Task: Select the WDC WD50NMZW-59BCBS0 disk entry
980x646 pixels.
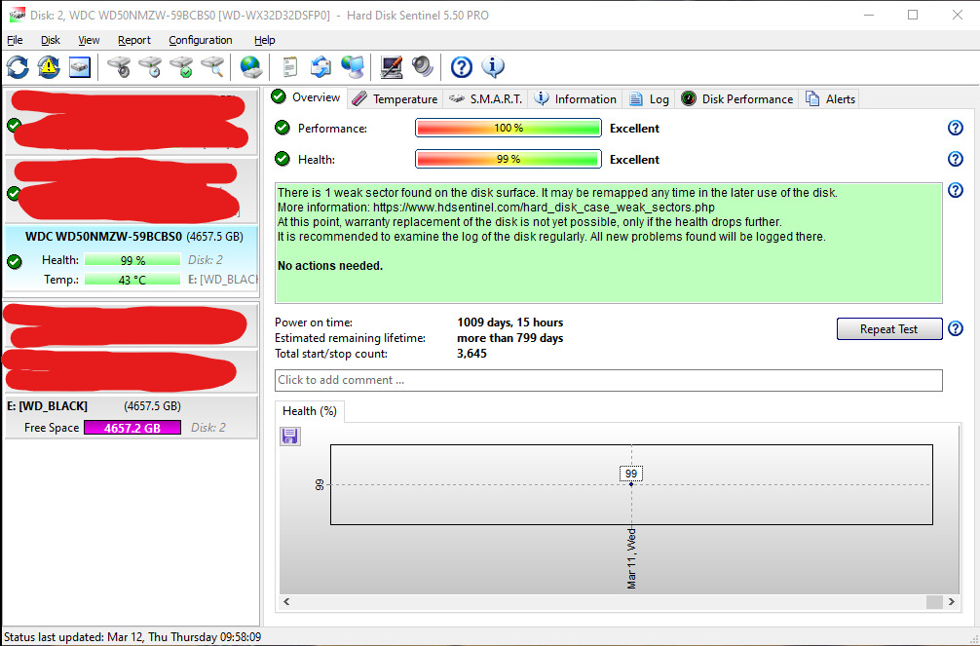Action: coord(132,257)
